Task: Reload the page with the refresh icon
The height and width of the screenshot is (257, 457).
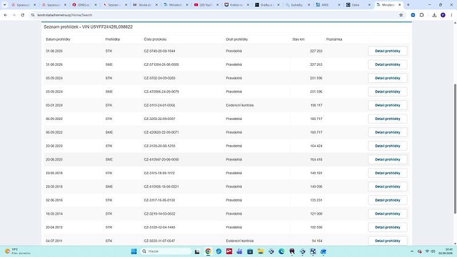Action: pos(22,15)
